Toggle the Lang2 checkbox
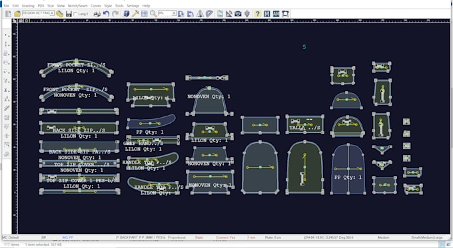 coord(76,14)
